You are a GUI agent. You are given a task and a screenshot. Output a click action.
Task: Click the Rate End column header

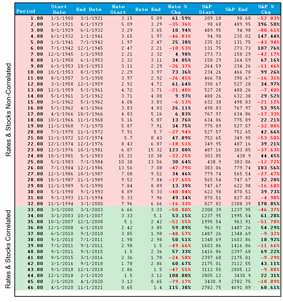(148, 10)
